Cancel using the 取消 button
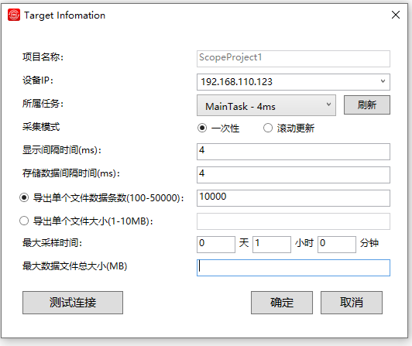Image resolution: width=412 pixels, height=346 pixels. click(x=352, y=303)
